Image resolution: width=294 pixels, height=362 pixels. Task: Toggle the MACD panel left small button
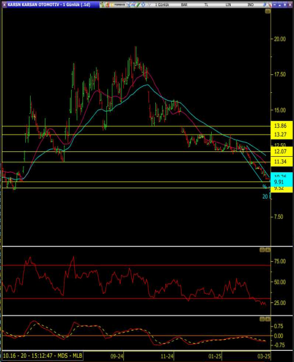[x=262, y=319]
